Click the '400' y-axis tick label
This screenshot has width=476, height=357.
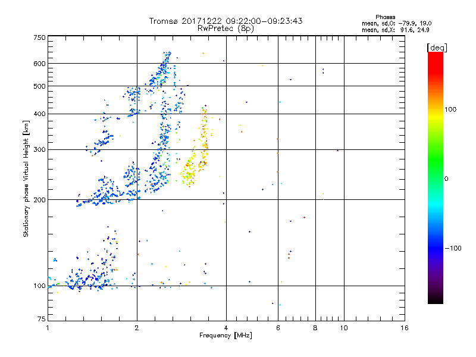point(39,114)
